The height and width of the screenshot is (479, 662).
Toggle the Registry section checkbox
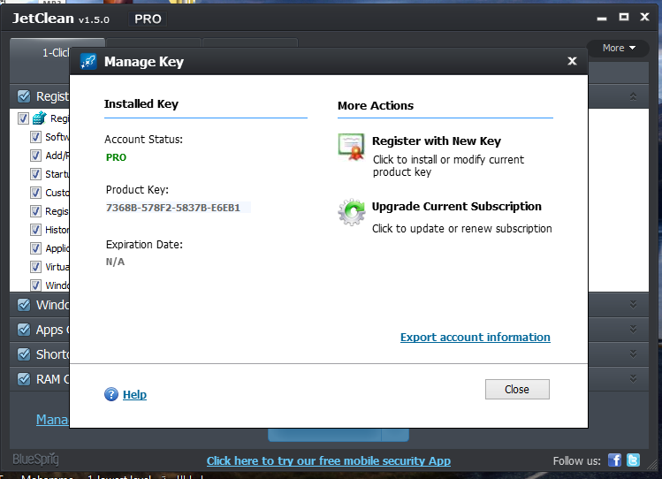24,96
